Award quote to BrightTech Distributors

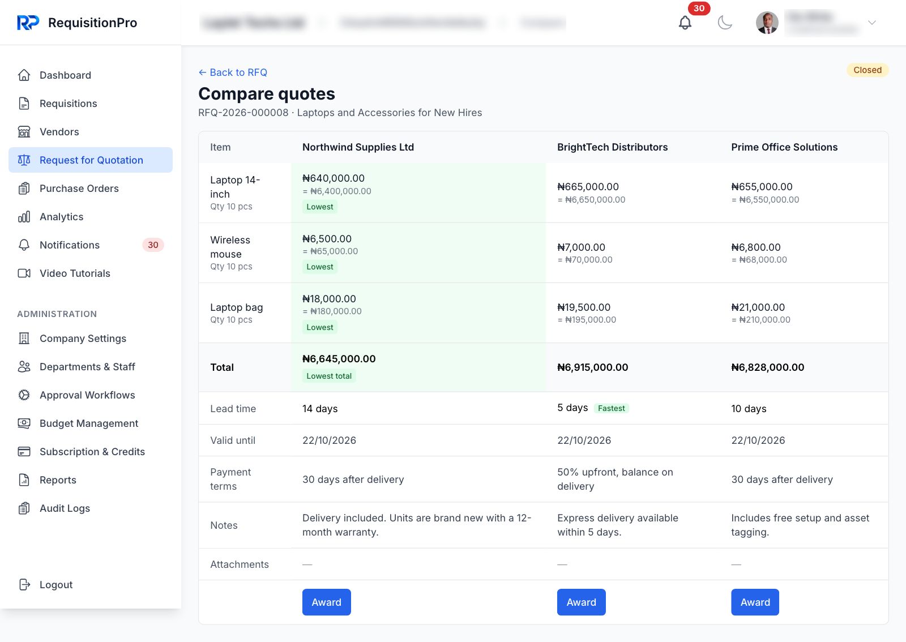[582, 602]
